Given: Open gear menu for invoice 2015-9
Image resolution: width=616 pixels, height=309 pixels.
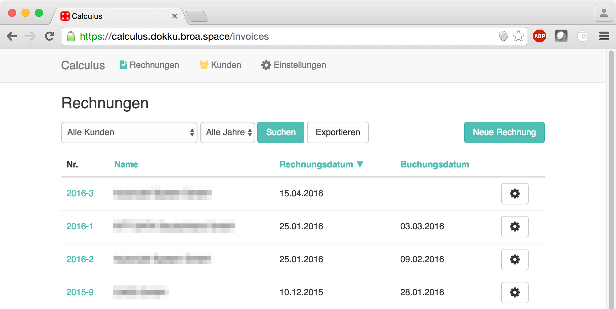Looking at the screenshot, I should (515, 293).
